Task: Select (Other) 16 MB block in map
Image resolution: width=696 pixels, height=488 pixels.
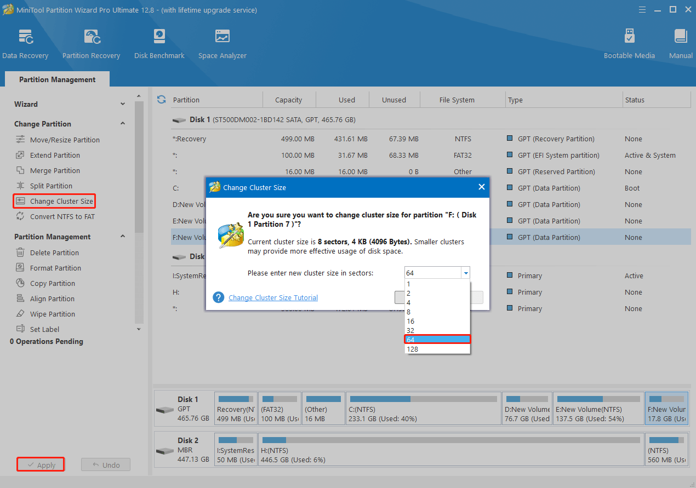Action: [x=323, y=409]
